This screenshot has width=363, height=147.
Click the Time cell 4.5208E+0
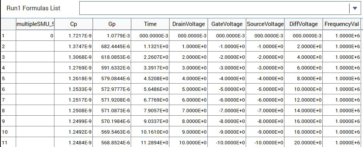[150, 78]
